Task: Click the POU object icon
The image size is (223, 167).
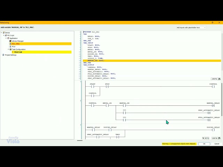Action: point(10,47)
